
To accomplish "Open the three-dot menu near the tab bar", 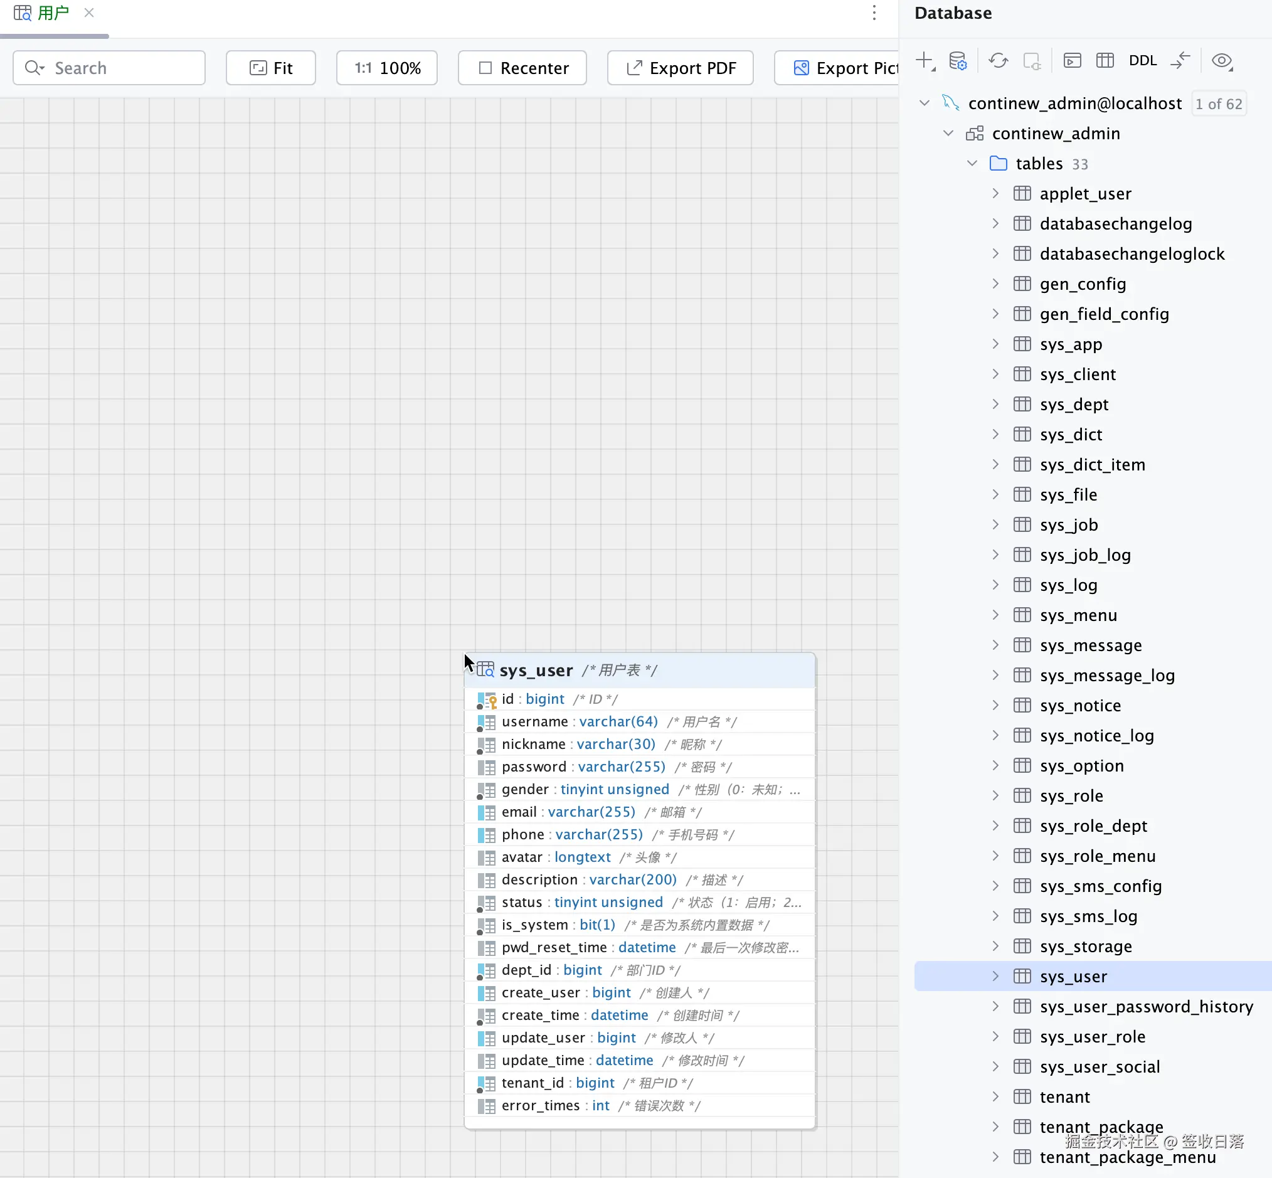I will pyautogui.click(x=874, y=13).
